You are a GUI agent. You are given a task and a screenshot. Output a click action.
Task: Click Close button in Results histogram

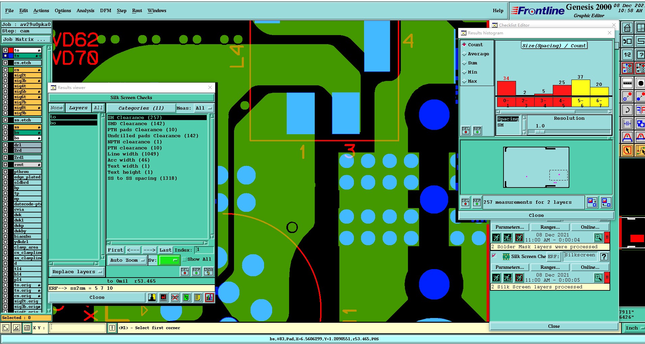[x=536, y=216]
